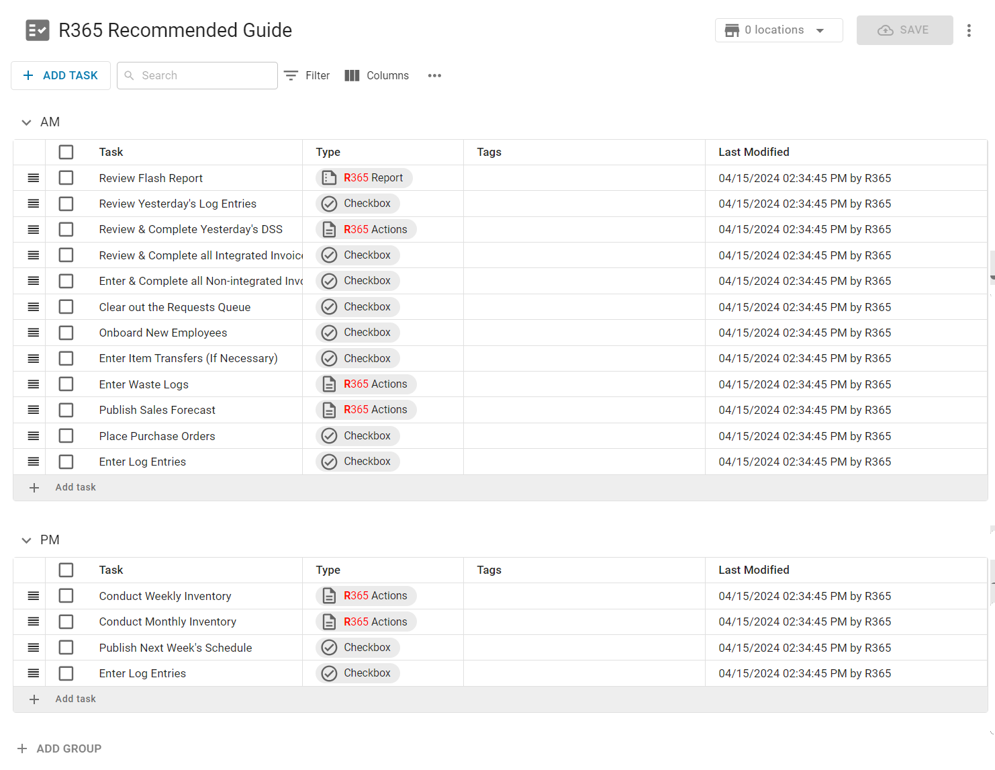The height and width of the screenshot is (770, 995).
Task: Click R365 Actions chip for Conduct Monthly Inventory
Action: [x=366, y=622]
